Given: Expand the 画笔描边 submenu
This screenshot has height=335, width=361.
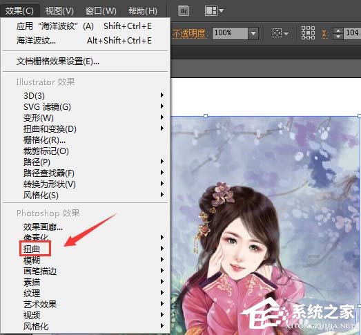Looking at the screenshot, I should (x=84, y=271).
